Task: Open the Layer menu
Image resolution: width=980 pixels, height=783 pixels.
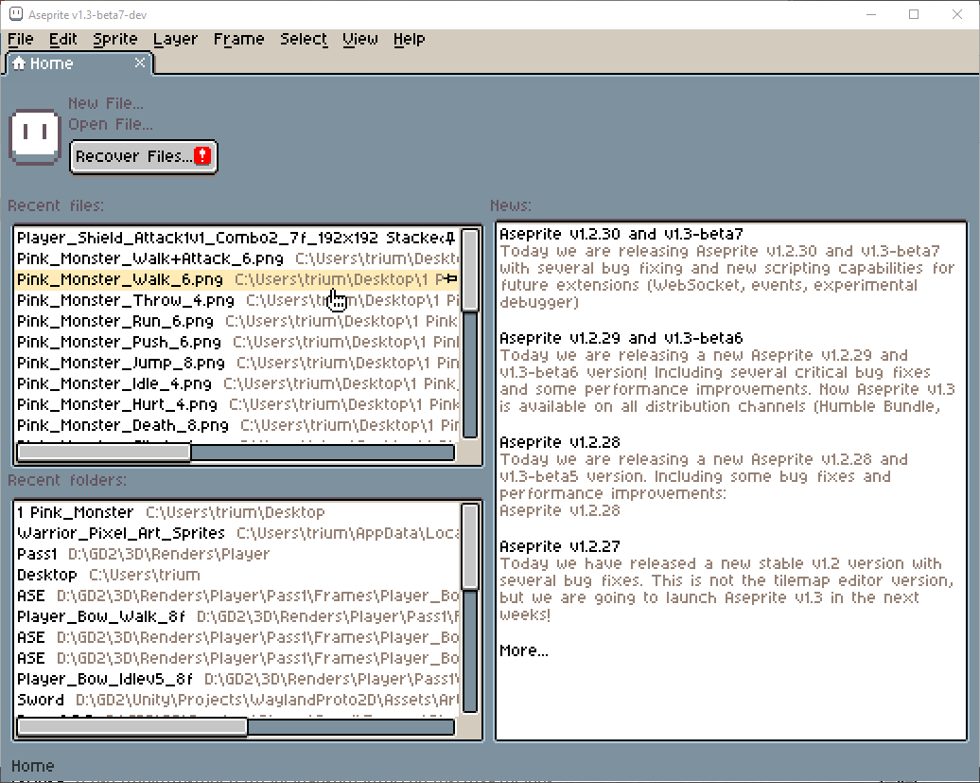Action: tap(175, 40)
